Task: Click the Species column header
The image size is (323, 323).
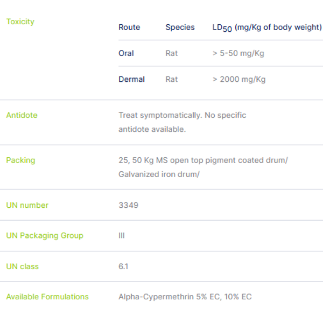Action: 180,27
